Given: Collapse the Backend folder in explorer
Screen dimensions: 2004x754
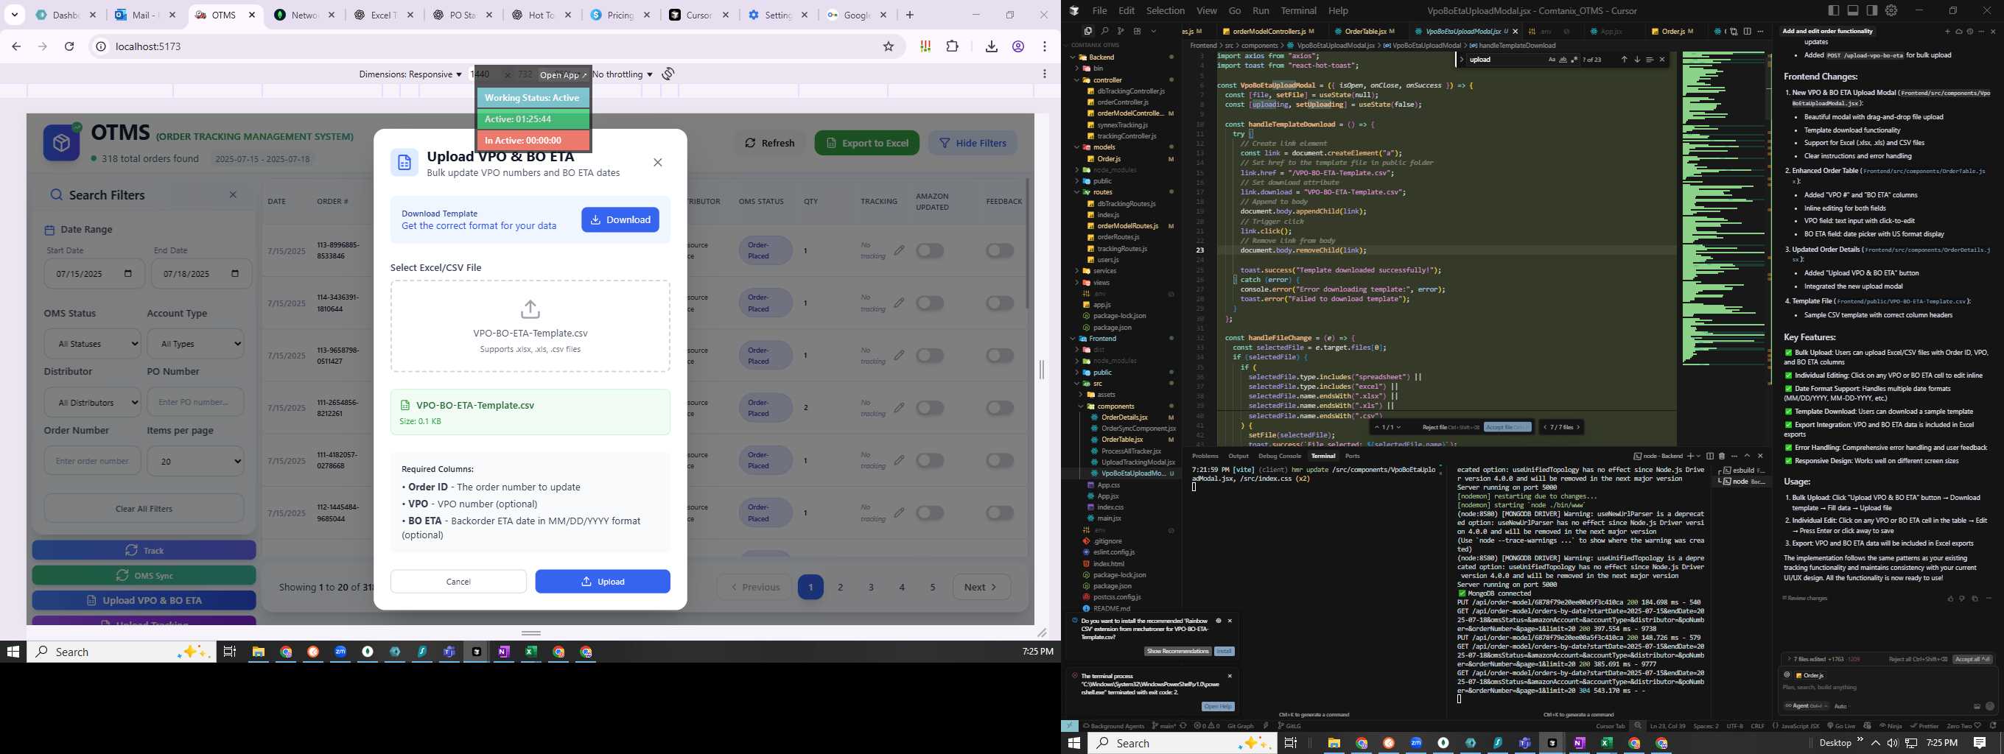Looking at the screenshot, I should click(1121, 57).
